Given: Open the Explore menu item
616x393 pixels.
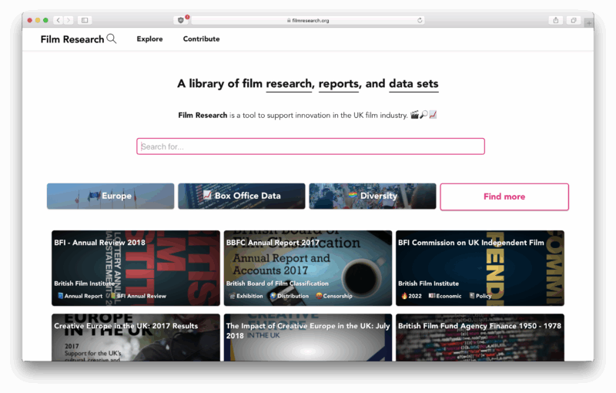Looking at the screenshot, I should (x=149, y=39).
